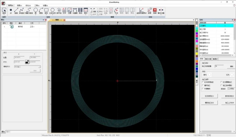
Task: Select the 加工功率(%) parameter row
Action: [216, 33]
